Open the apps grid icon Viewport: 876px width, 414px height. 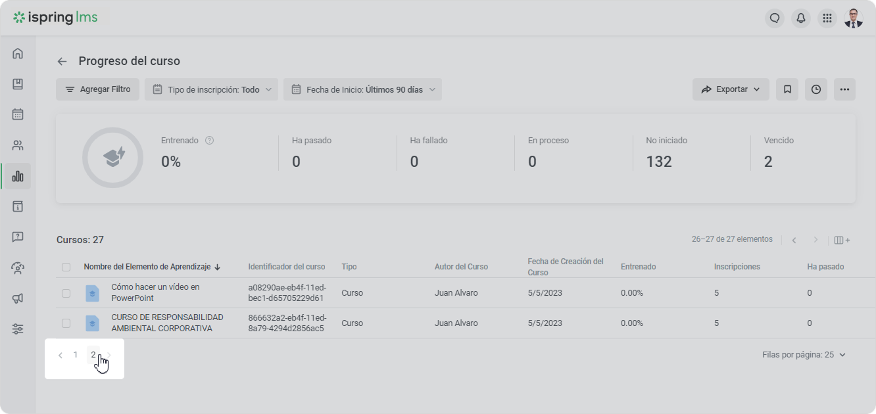click(x=827, y=18)
